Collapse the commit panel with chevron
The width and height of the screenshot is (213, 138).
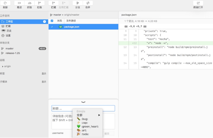click(x=83, y=102)
